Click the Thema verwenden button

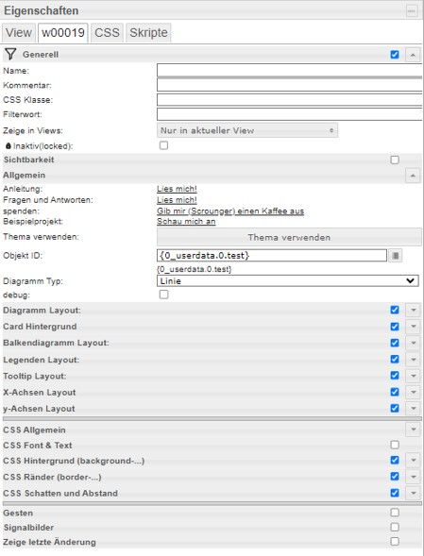289,237
